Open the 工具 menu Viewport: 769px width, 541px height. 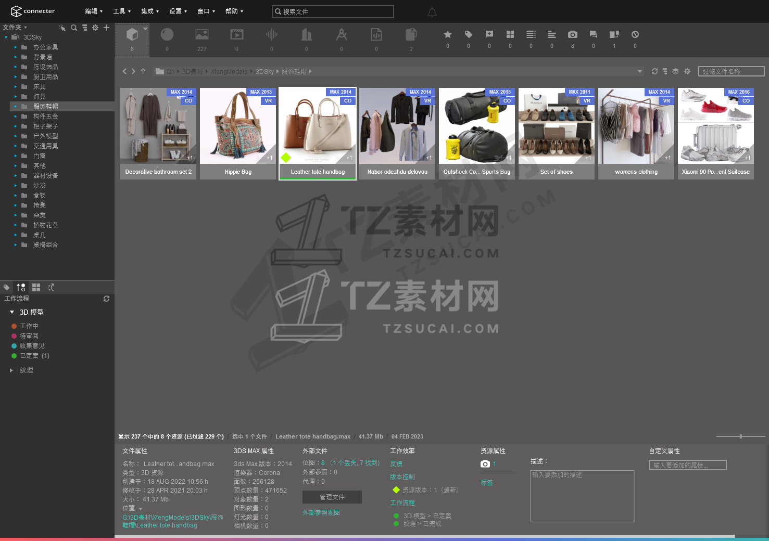(121, 11)
